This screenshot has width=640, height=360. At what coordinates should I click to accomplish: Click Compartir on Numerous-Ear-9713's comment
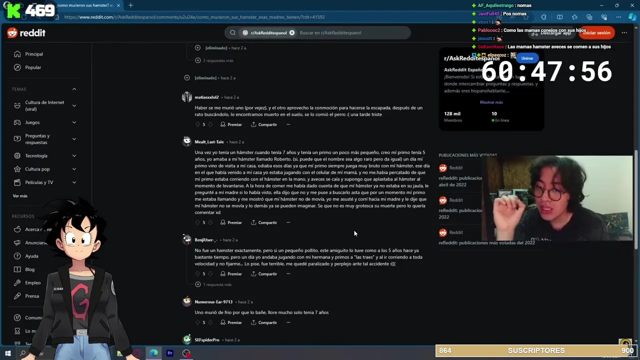point(264,322)
